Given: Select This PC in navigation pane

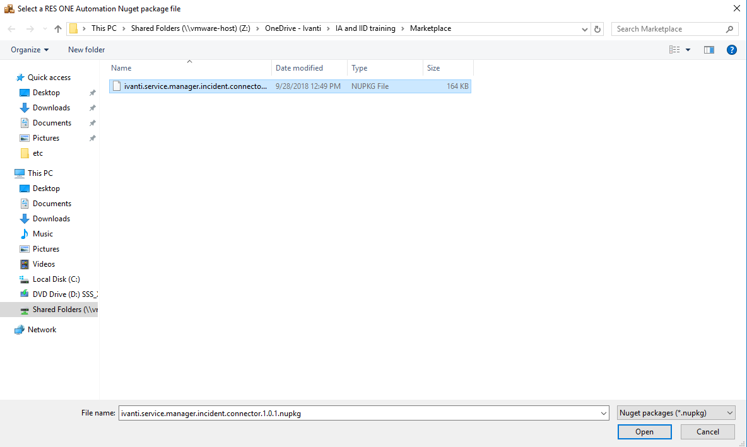Looking at the screenshot, I should (x=40, y=173).
